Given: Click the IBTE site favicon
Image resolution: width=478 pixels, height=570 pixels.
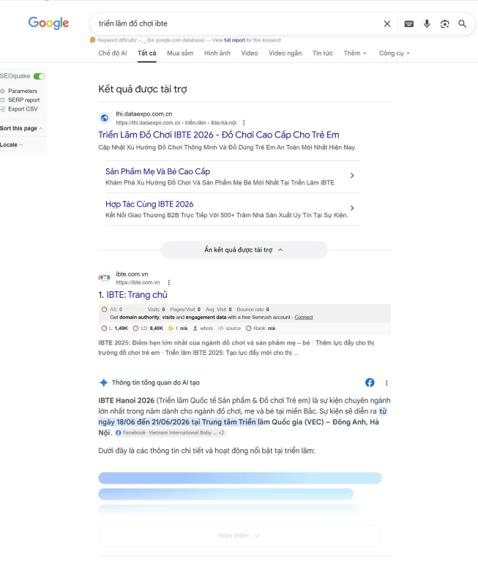Looking at the screenshot, I should coord(105,278).
